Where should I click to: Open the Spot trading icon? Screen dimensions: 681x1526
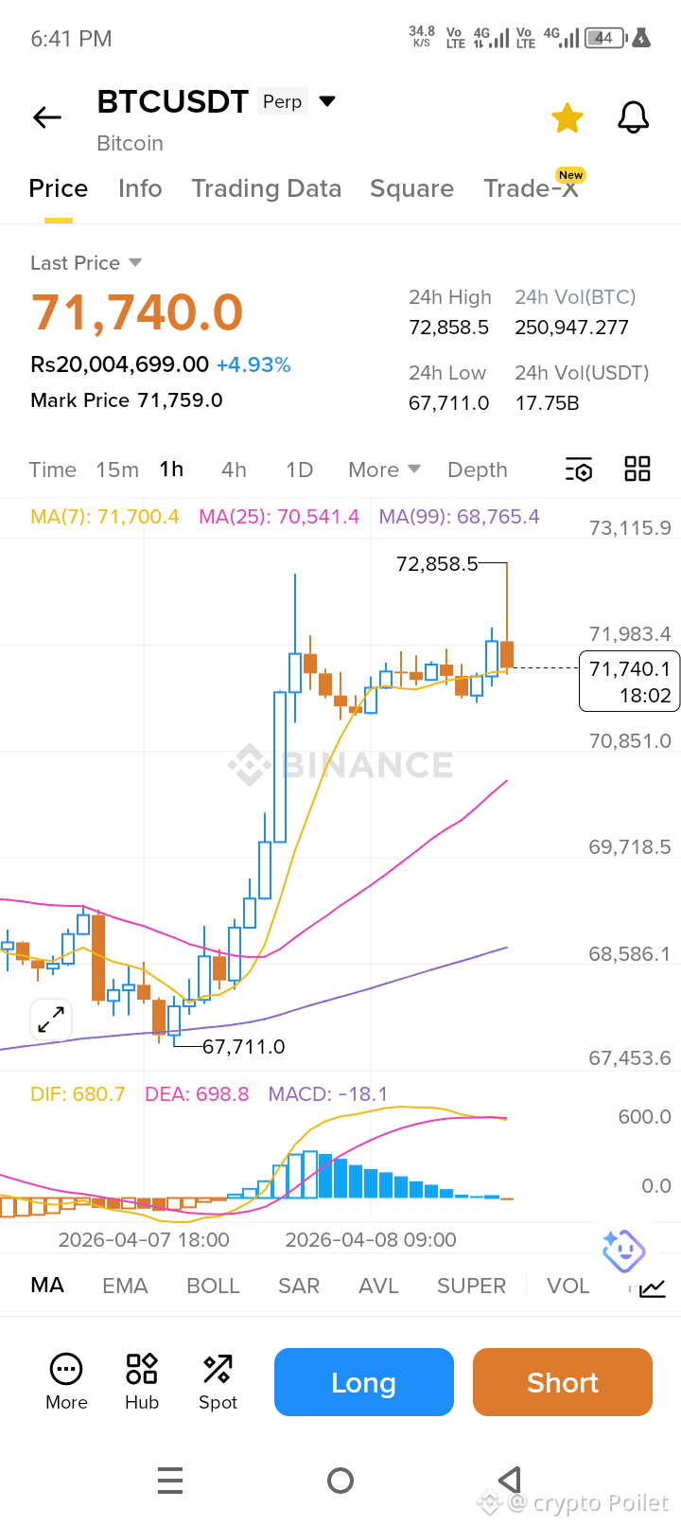218,1369
